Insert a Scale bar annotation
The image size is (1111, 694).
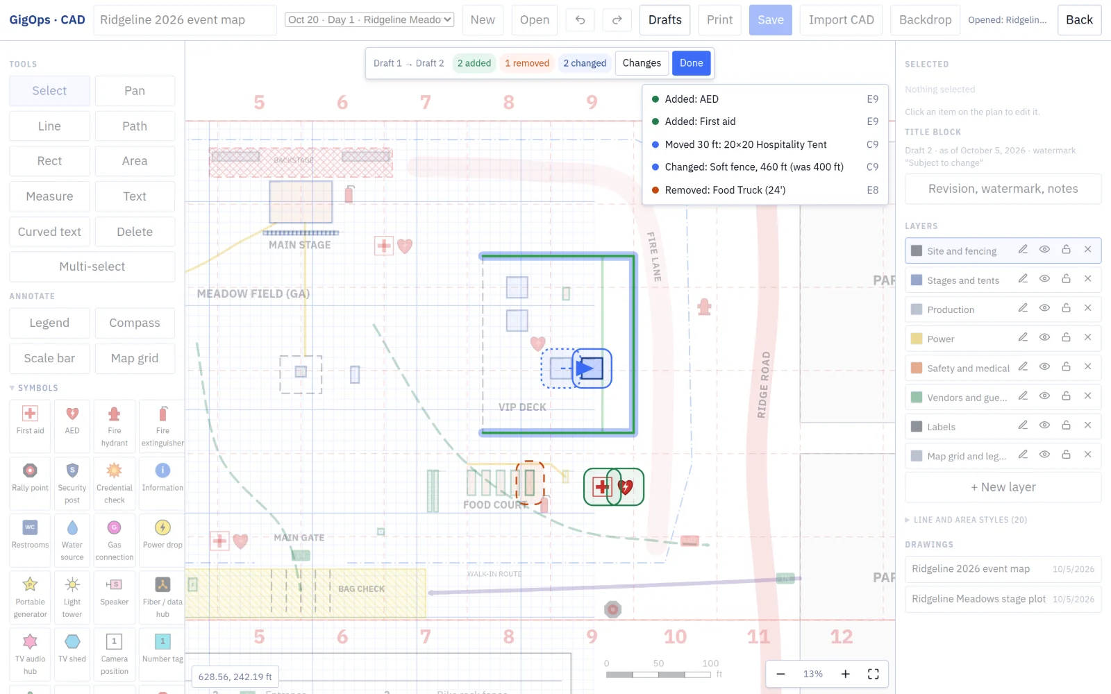point(49,358)
